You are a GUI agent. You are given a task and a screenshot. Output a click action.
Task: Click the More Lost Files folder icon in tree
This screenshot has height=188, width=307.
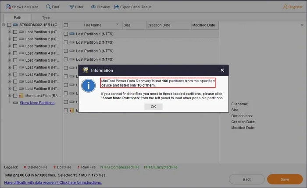(x=21, y=95)
